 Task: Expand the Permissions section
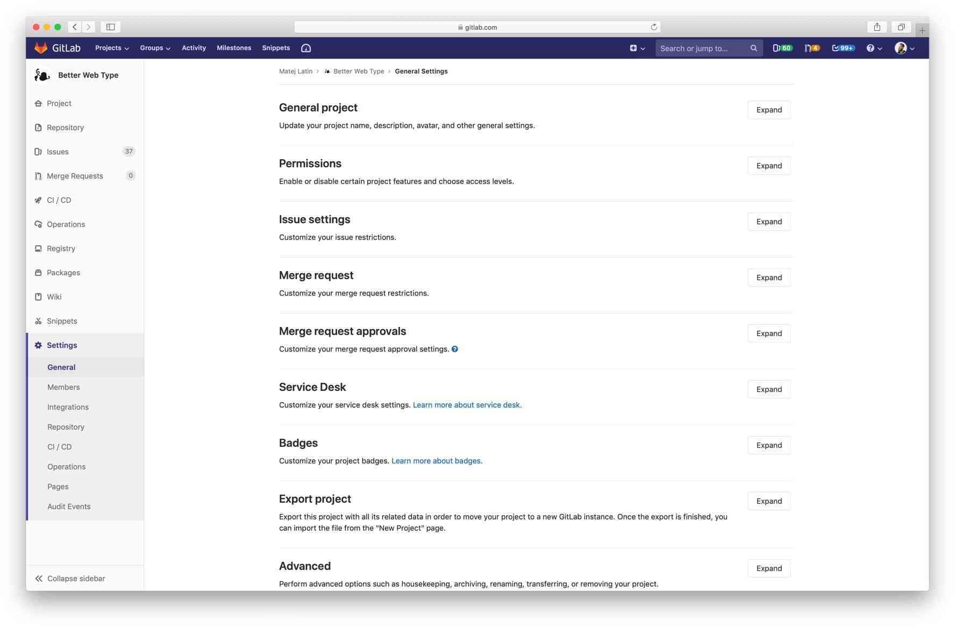[768, 166]
